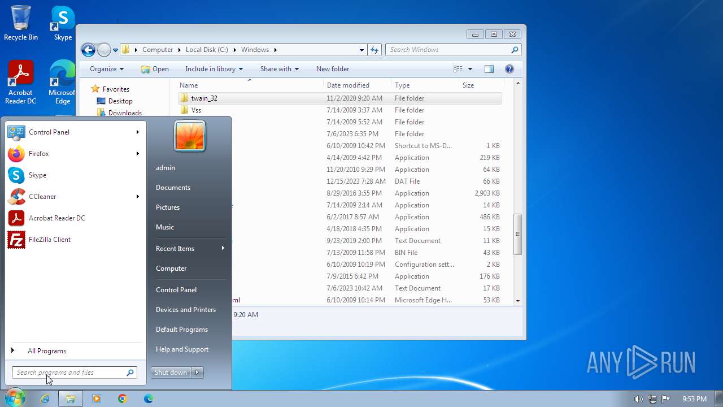
Task: Sort by Date modified column header
Action: pyautogui.click(x=357, y=85)
